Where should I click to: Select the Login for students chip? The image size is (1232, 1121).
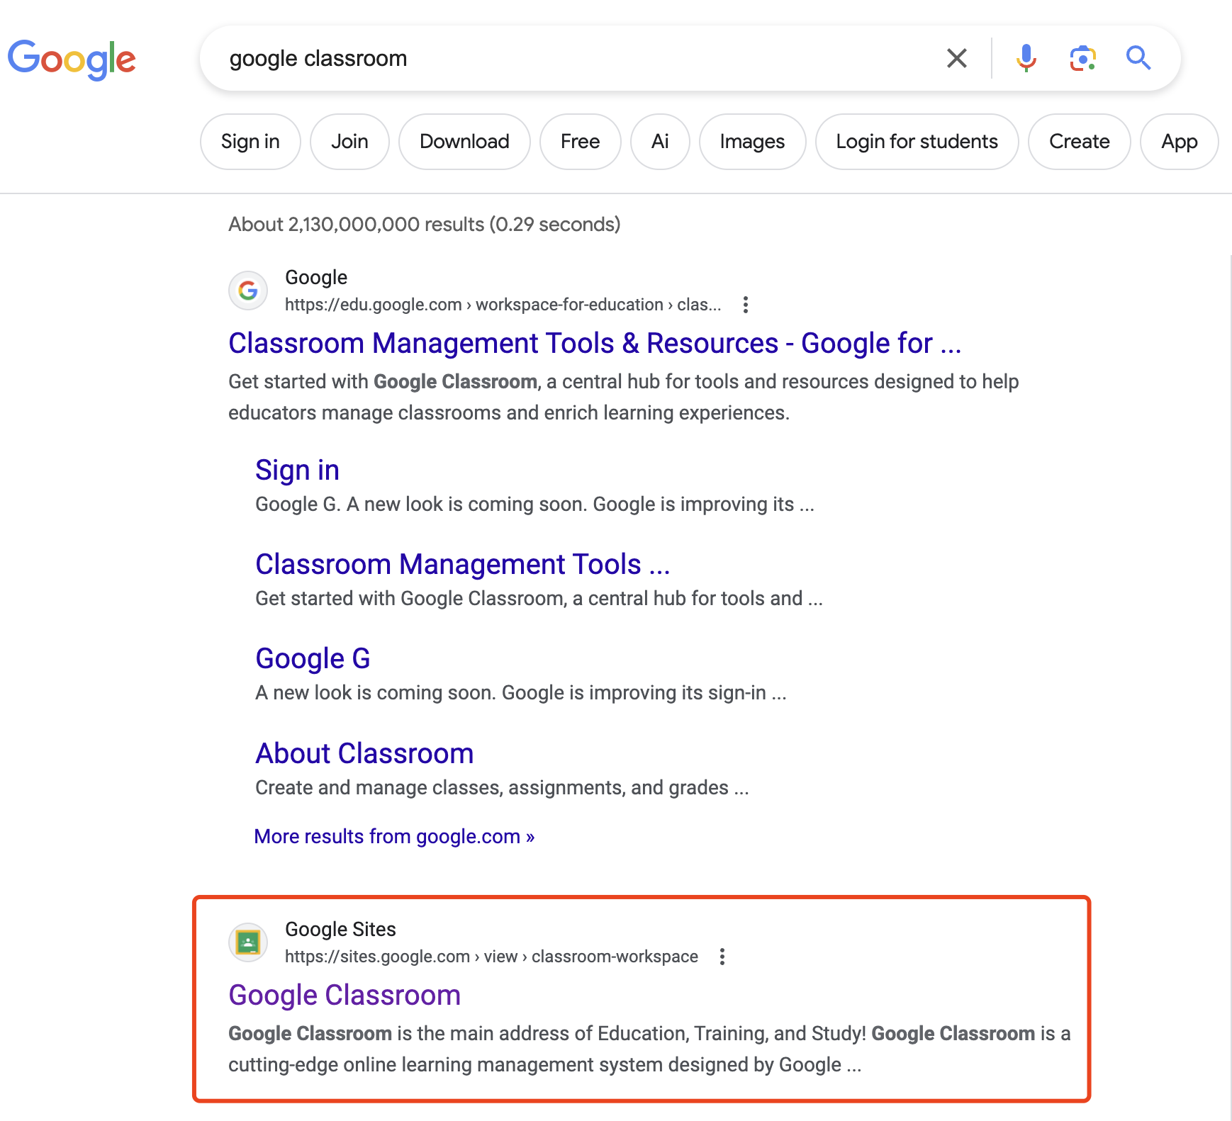[x=917, y=142]
